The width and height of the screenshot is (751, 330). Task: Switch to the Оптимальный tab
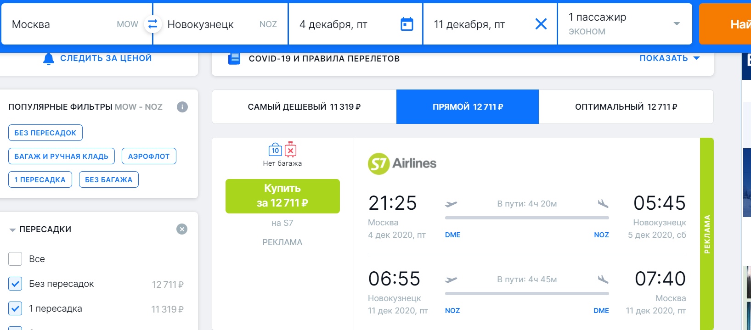(626, 107)
